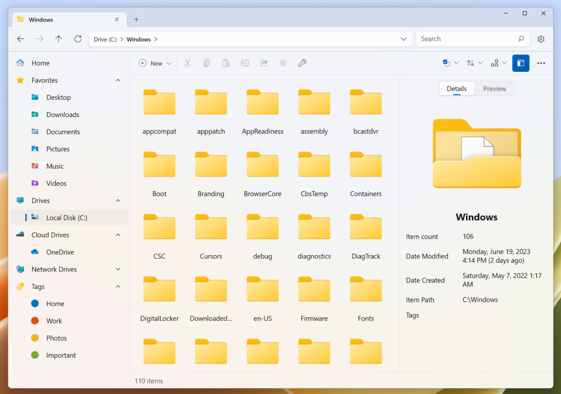This screenshot has width=561, height=394.
Task: Switch to the Preview tab
Action: pos(494,89)
